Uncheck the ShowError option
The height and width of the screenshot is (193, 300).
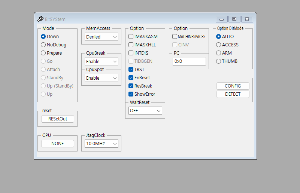(131, 94)
